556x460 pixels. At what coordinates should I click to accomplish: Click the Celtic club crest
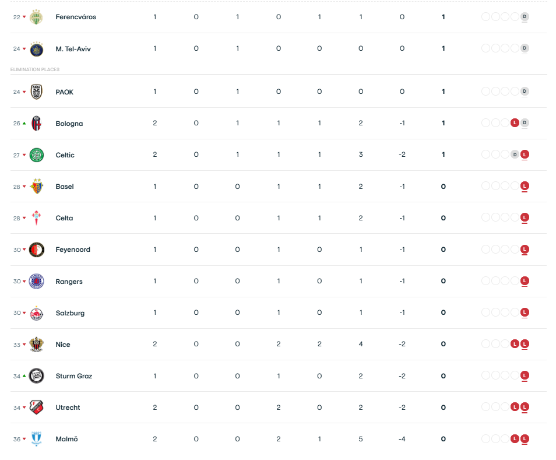point(37,155)
